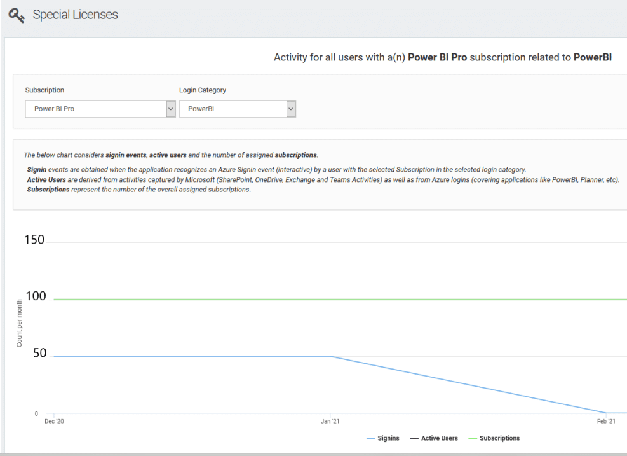Viewport: 627px width, 456px height.
Task: Click the arrow button on the Subscription box
Action: click(170, 109)
